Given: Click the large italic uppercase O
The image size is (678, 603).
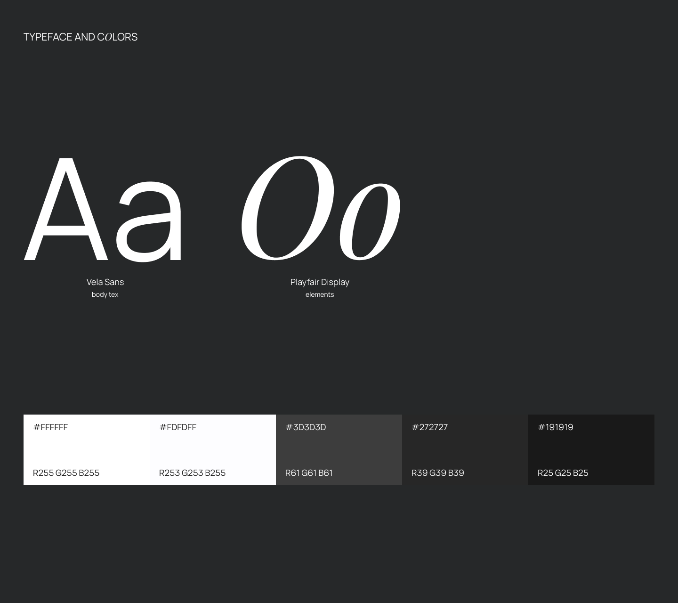Looking at the screenshot, I should coord(286,208).
